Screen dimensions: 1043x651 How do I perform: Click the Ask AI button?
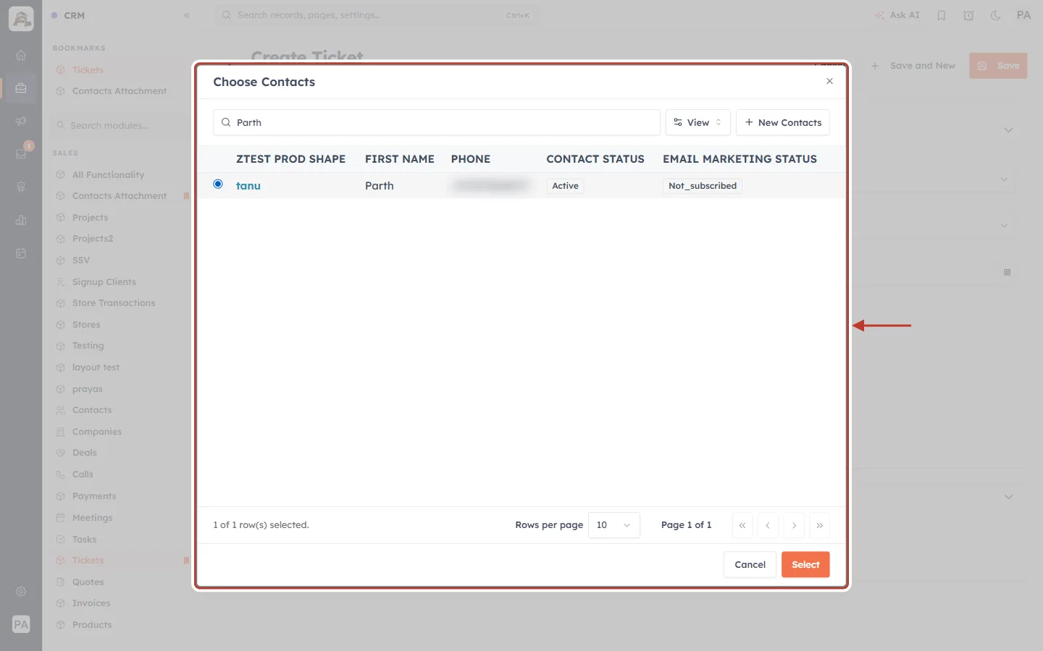(x=897, y=15)
